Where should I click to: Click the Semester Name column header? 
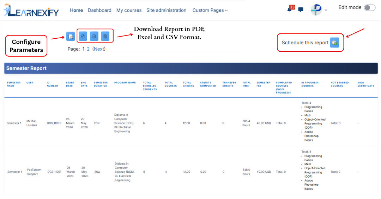14,84
